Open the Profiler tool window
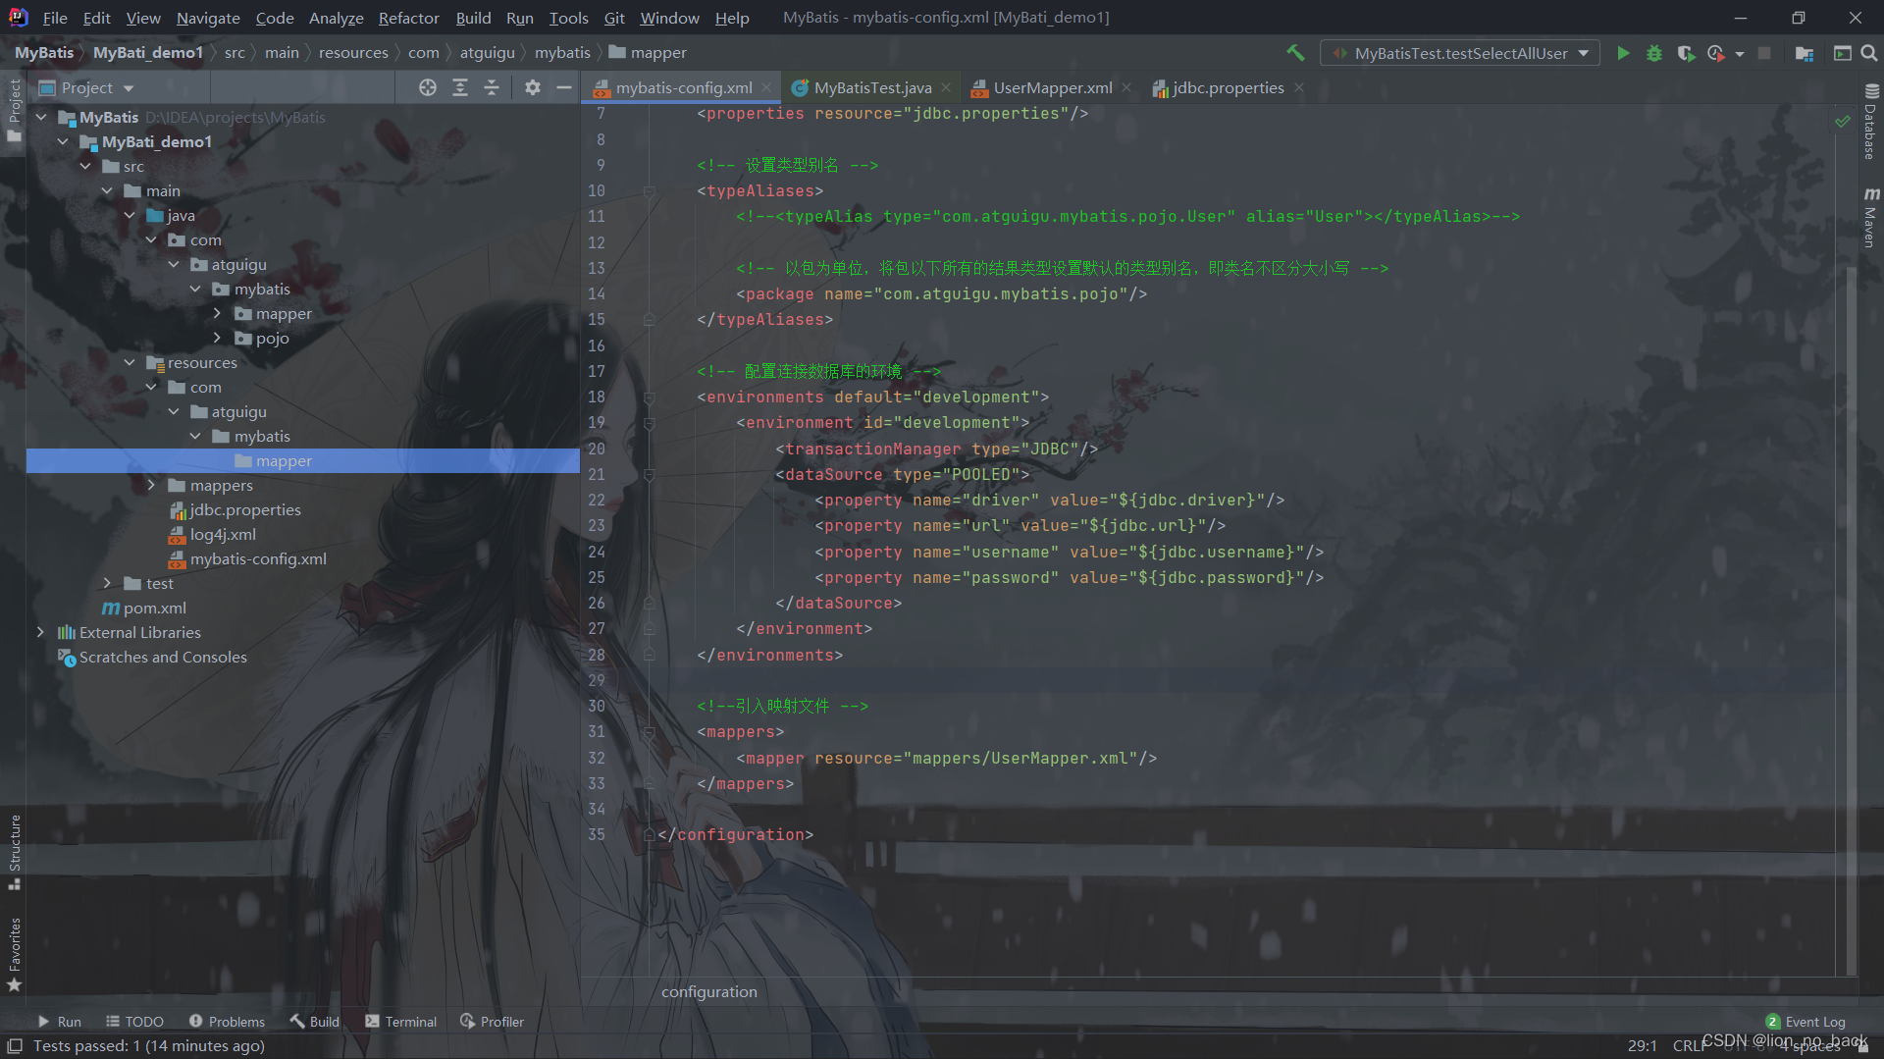This screenshot has height=1059, width=1884. point(492,1021)
